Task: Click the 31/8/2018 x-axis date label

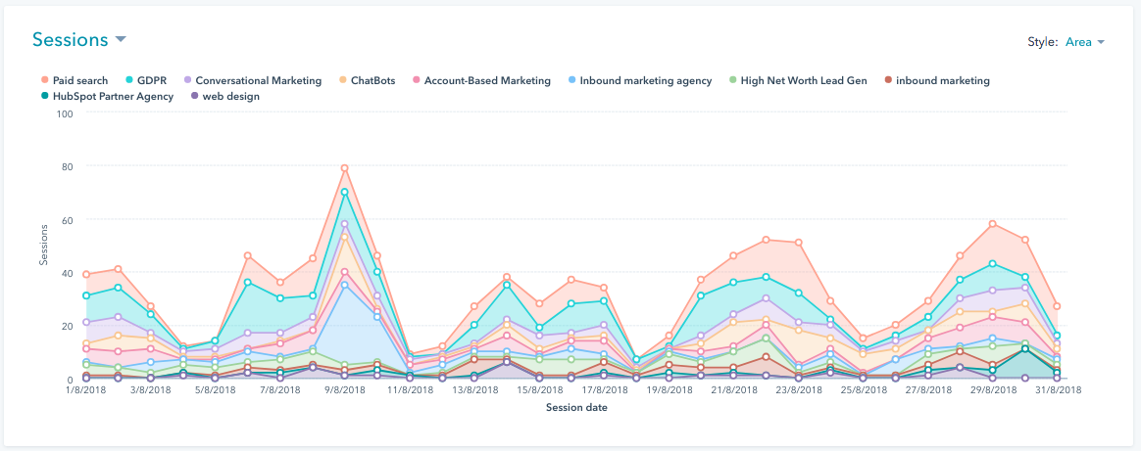Action: tap(1058, 390)
